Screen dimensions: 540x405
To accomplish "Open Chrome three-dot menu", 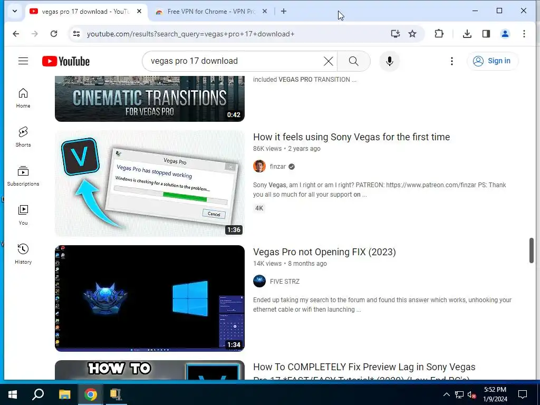I will tap(524, 34).
